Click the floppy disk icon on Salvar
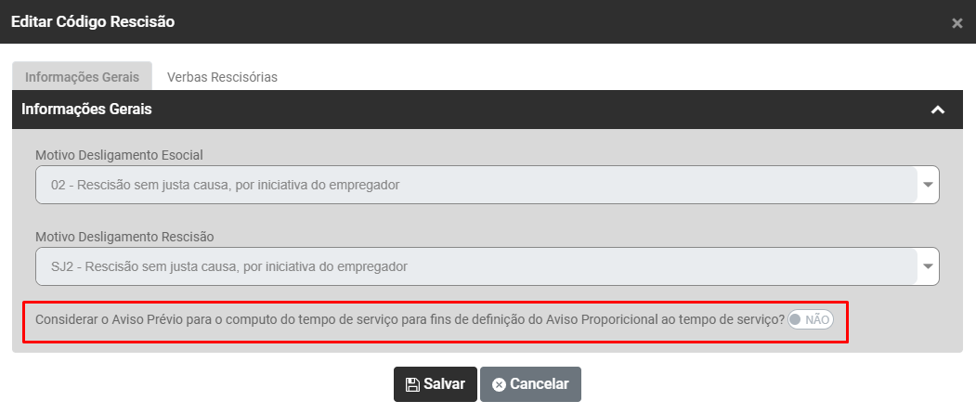 [x=412, y=384]
